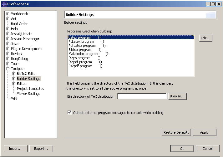The width and height of the screenshot is (223, 157).
Task: Click the Eclipse icon in the Preferences title bar
Action: point(4,4)
